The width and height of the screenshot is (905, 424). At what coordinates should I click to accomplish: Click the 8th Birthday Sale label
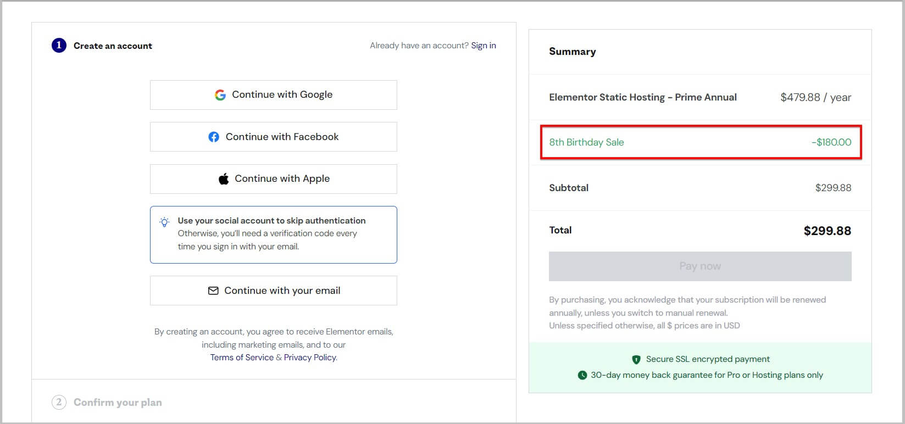click(586, 142)
